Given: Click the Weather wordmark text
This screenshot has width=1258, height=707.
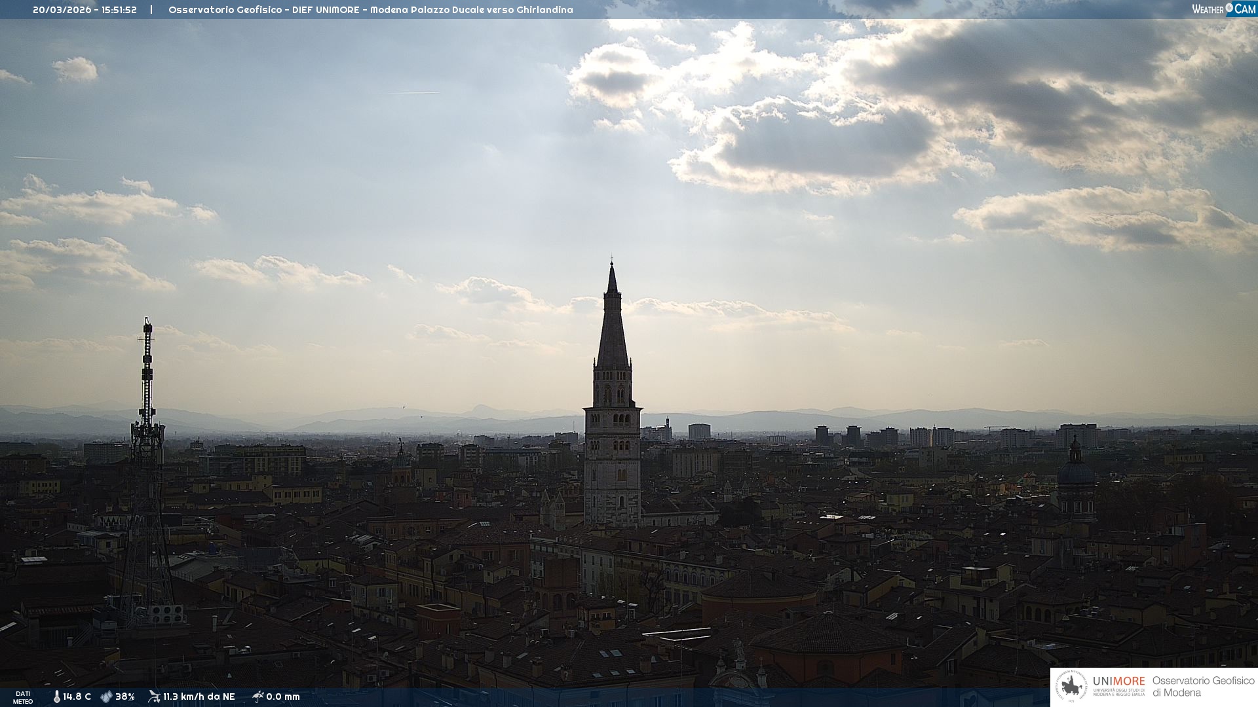Looking at the screenshot, I should pyautogui.click(x=1208, y=9).
